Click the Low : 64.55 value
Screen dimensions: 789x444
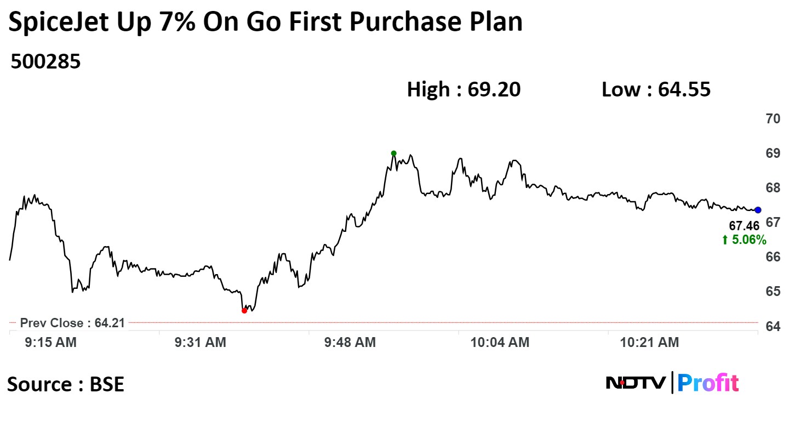[x=656, y=89]
